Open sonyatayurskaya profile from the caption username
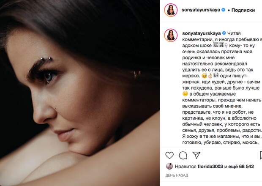 [201, 33]
